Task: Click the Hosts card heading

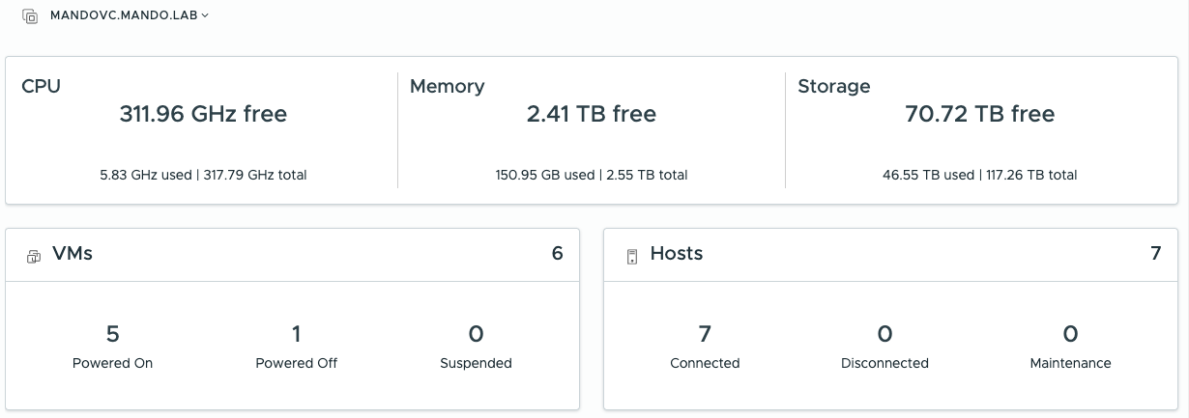Action: [x=676, y=254]
